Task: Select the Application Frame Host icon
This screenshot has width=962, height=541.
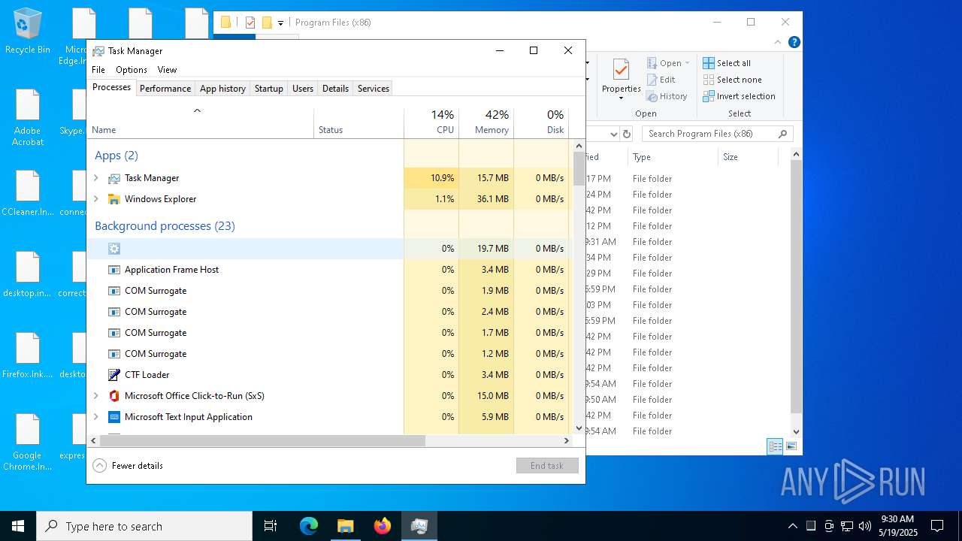Action: (x=114, y=270)
